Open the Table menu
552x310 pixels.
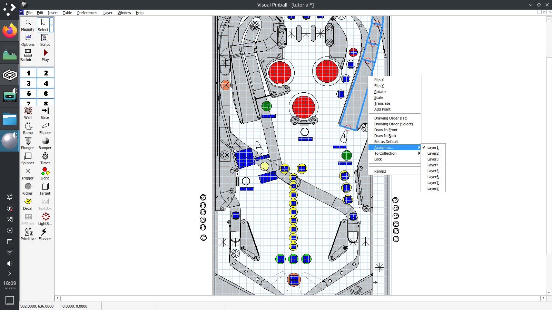pyautogui.click(x=67, y=13)
